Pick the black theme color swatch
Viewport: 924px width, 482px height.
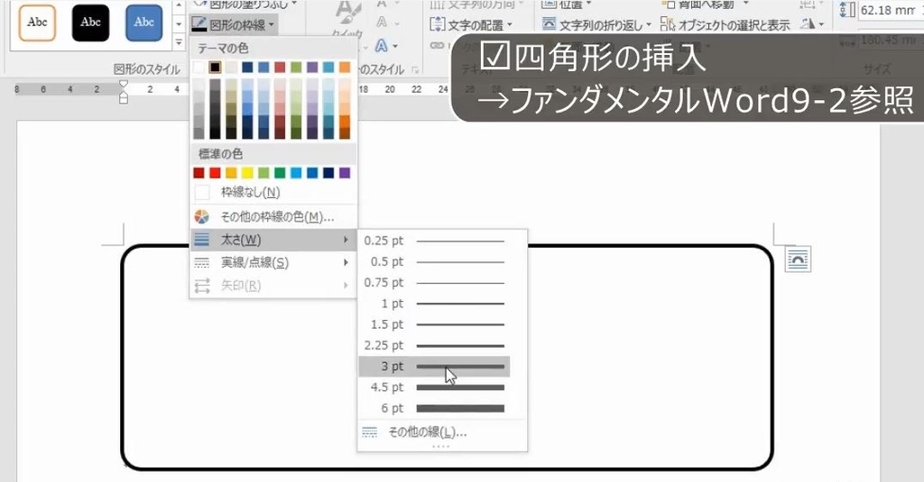coord(215,67)
